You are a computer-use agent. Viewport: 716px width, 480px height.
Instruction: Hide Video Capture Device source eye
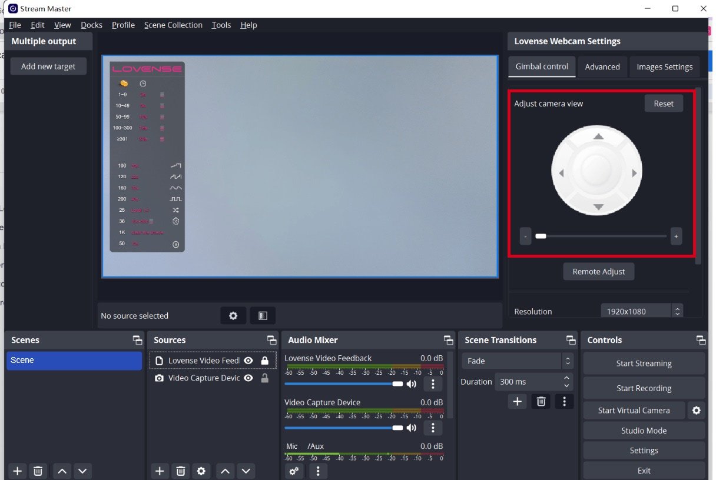pyautogui.click(x=248, y=378)
